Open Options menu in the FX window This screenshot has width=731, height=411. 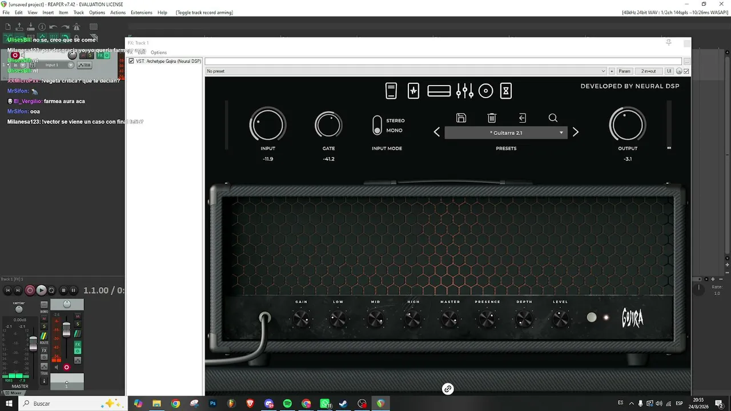pos(159,53)
